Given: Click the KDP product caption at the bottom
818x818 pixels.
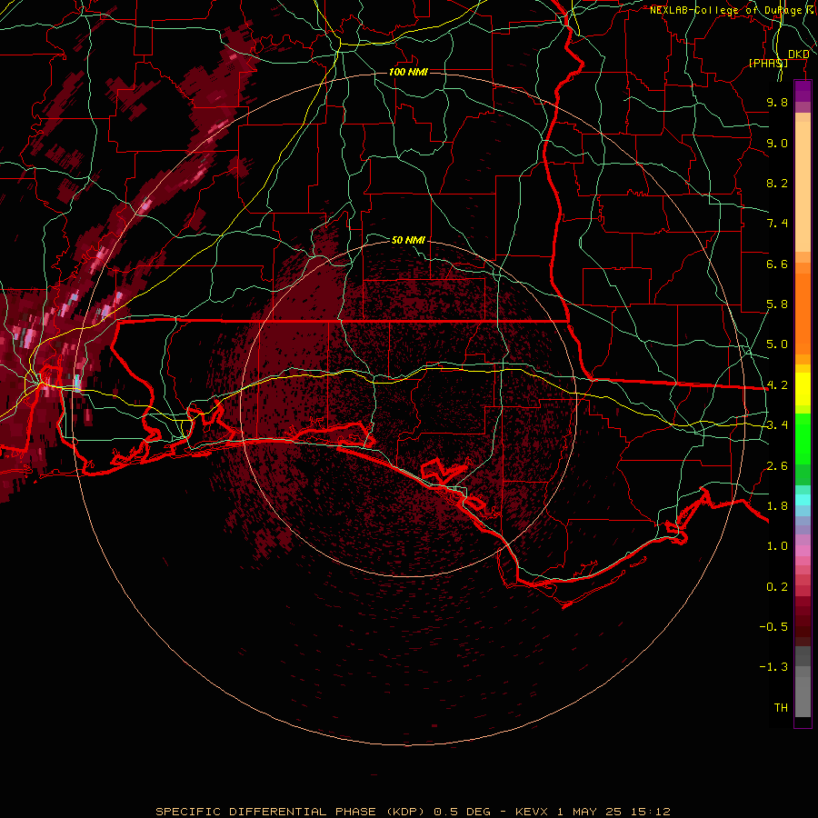Looking at the screenshot, I should (x=413, y=812).
